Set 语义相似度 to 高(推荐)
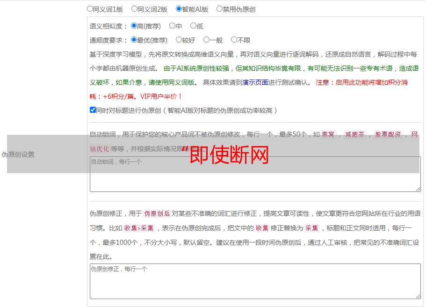426x308 pixels. click(x=134, y=26)
